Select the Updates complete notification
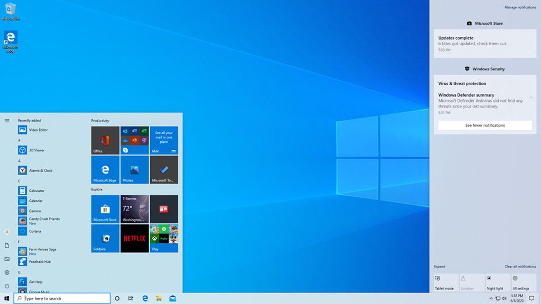Screen dimensions: 541x304 coord(485,43)
